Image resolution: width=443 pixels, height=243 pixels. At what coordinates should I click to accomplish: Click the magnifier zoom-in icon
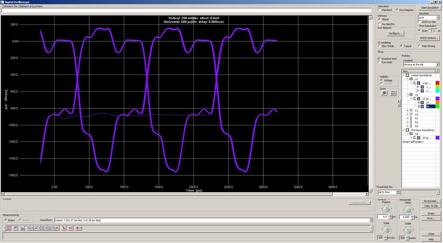click(x=384, y=93)
